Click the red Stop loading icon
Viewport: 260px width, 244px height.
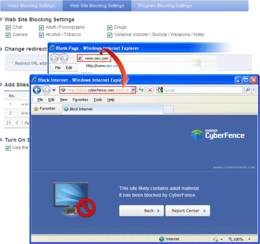point(150,90)
